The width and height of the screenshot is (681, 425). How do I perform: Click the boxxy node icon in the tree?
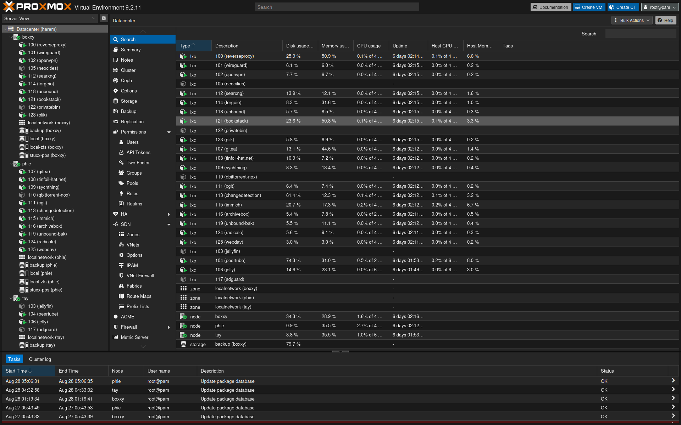[17, 37]
